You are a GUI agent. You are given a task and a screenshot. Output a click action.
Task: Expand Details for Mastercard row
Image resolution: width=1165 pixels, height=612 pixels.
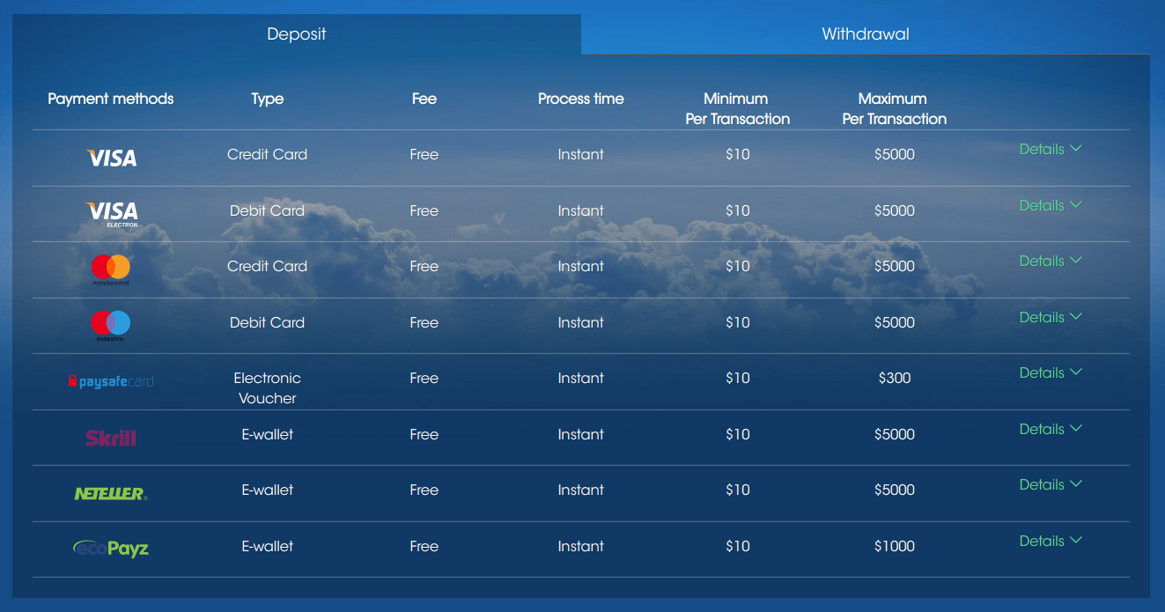coord(1051,261)
